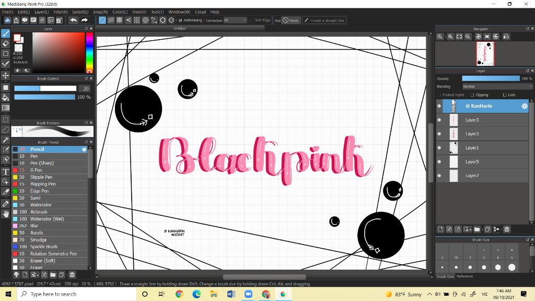This screenshot has width=535, height=301.
Task: Select the Text tool
Action: click(x=5, y=171)
